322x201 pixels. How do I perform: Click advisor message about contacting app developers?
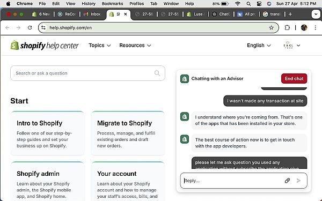click(x=249, y=143)
